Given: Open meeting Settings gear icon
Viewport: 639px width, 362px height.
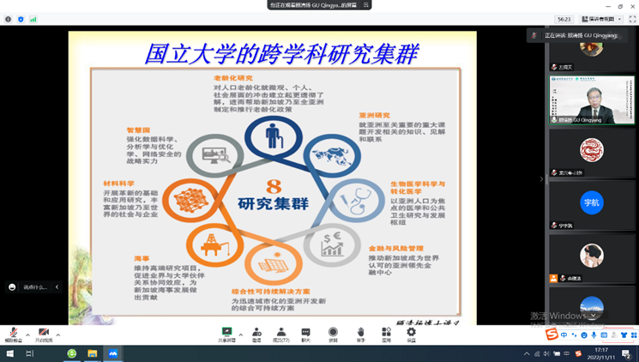Looking at the screenshot, I should coord(411,332).
